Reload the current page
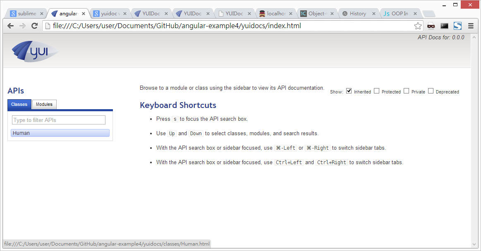 [x=35, y=26]
